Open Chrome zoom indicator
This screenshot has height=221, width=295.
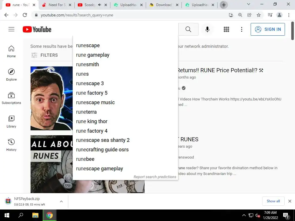coord(240,15)
